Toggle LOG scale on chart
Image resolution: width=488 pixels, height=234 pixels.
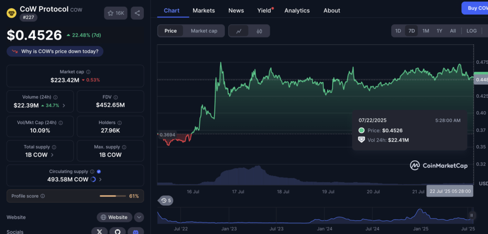(x=471, y=31)
